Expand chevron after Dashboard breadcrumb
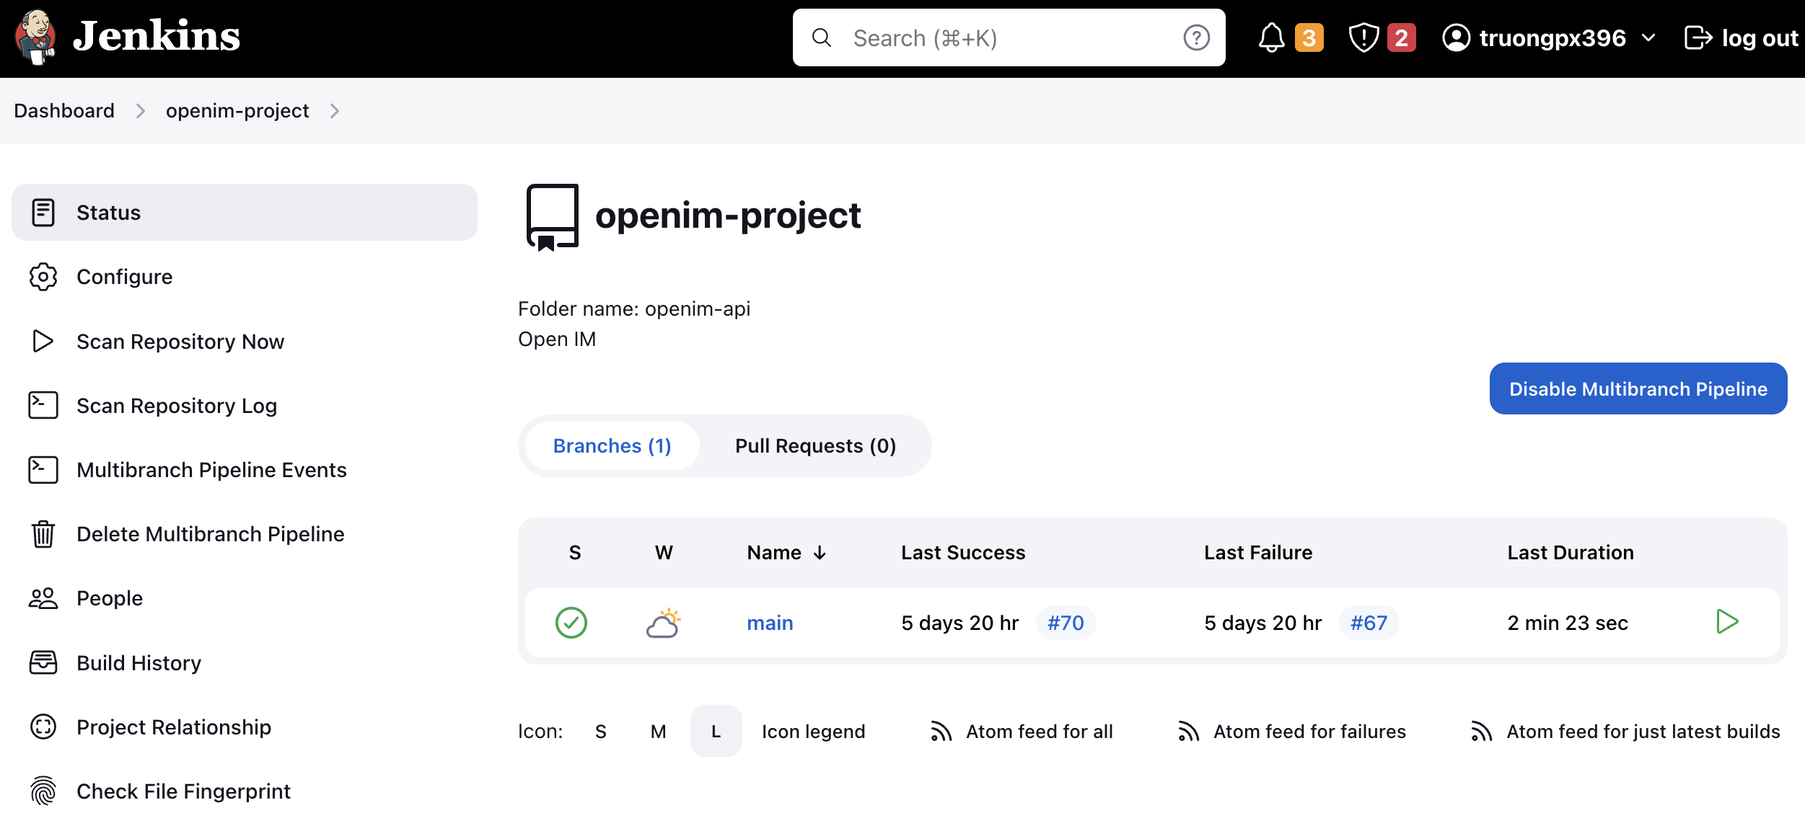The image size is (1805, 813). [140, 111]
